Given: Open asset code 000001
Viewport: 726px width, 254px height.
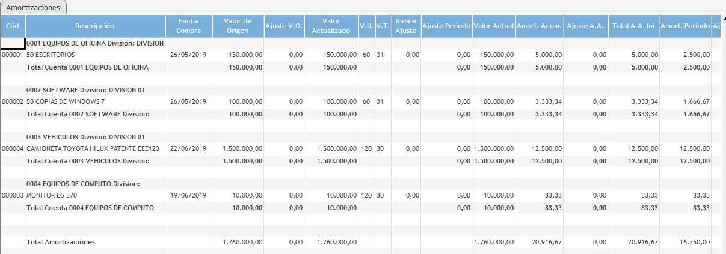Looking at the screenshot, I should click(x=13, y=55).
